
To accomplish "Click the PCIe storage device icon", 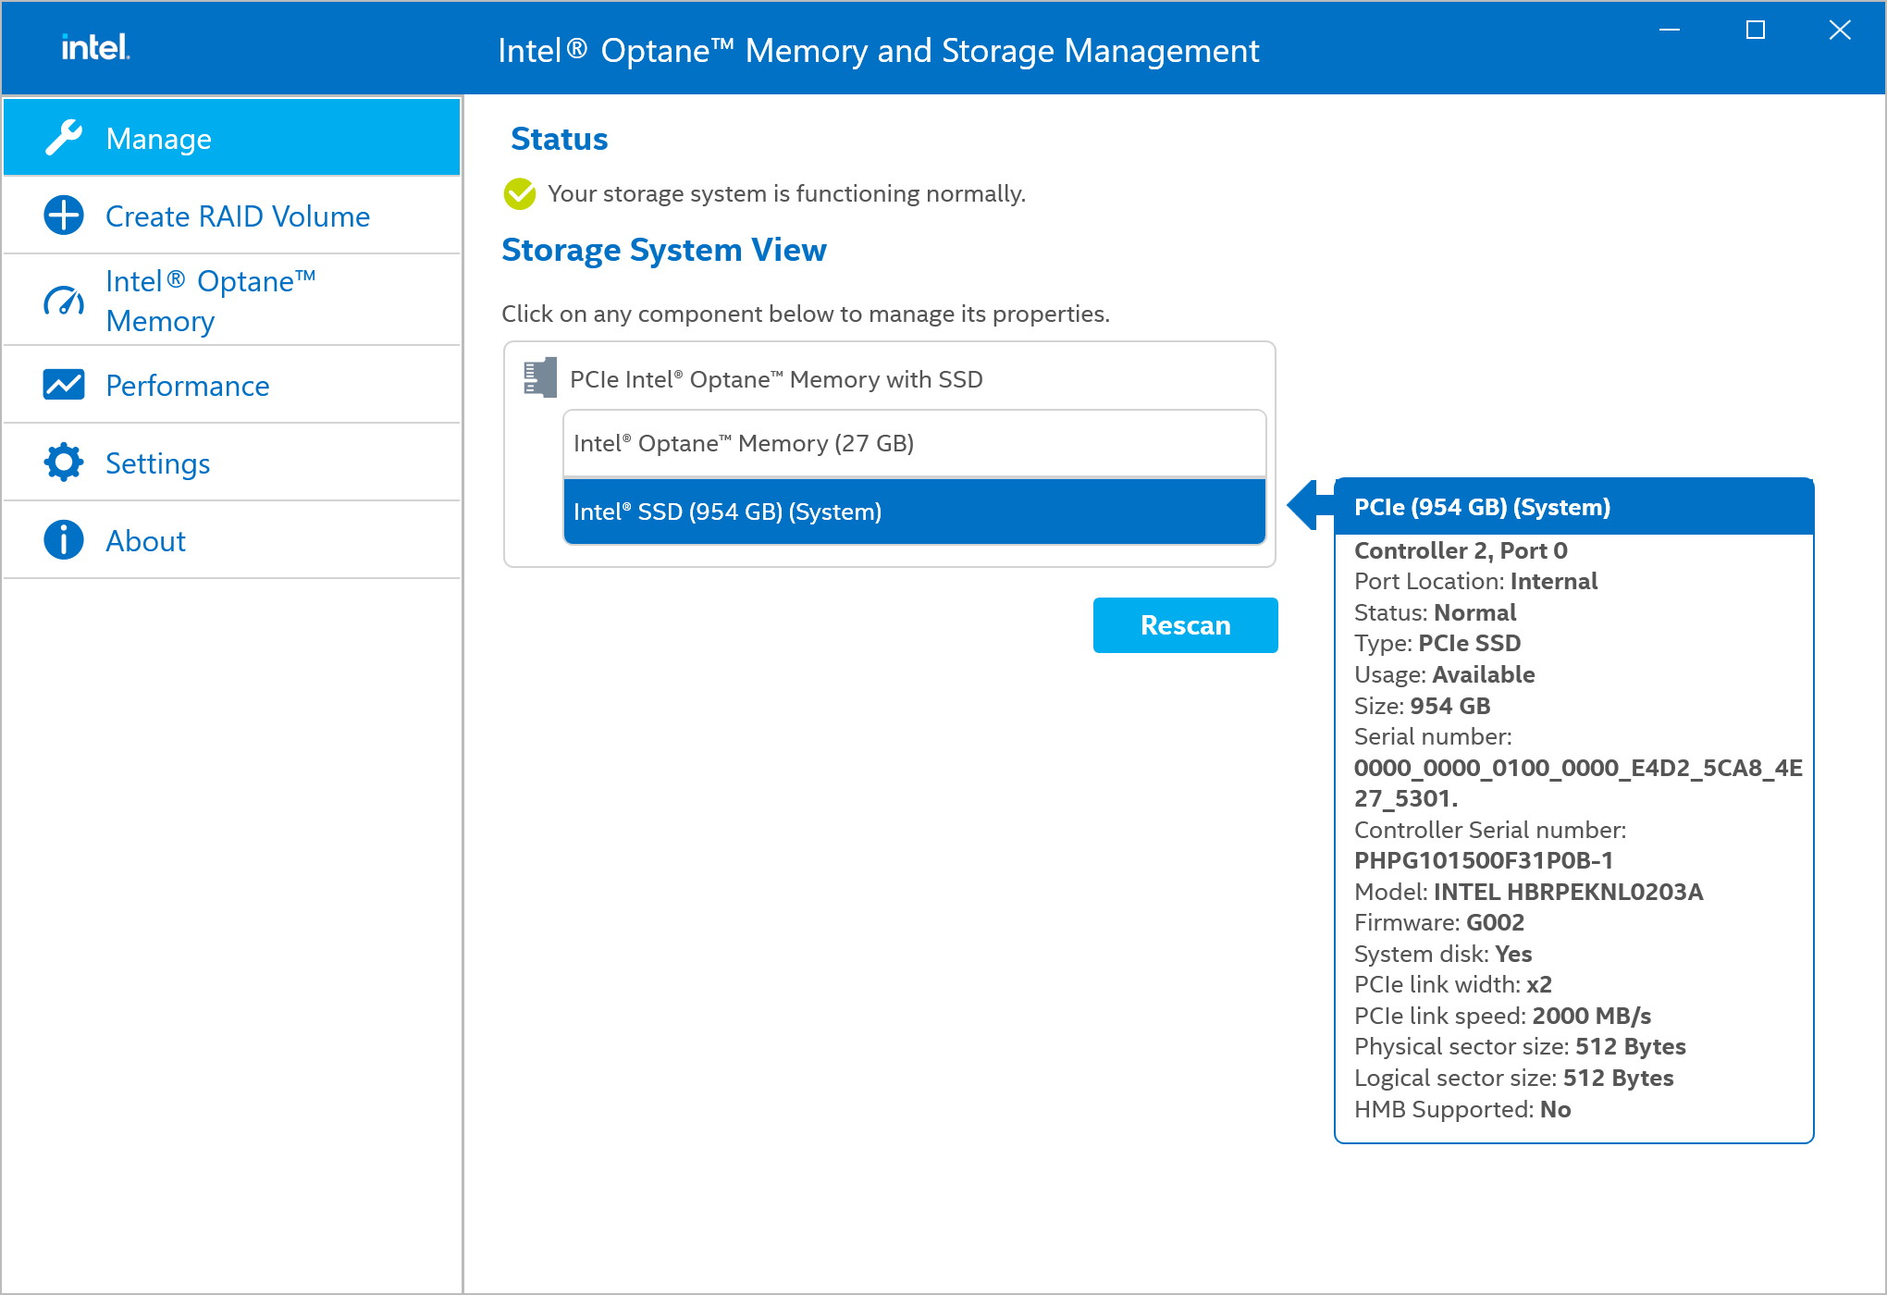I will tap(540, 377).
